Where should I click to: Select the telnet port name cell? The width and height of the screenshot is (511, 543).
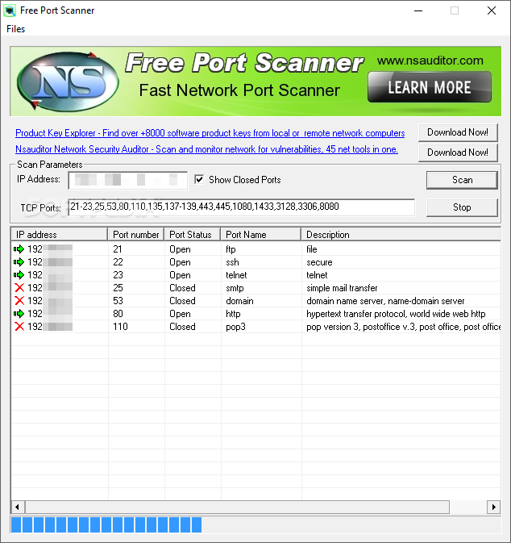[236, 275]
